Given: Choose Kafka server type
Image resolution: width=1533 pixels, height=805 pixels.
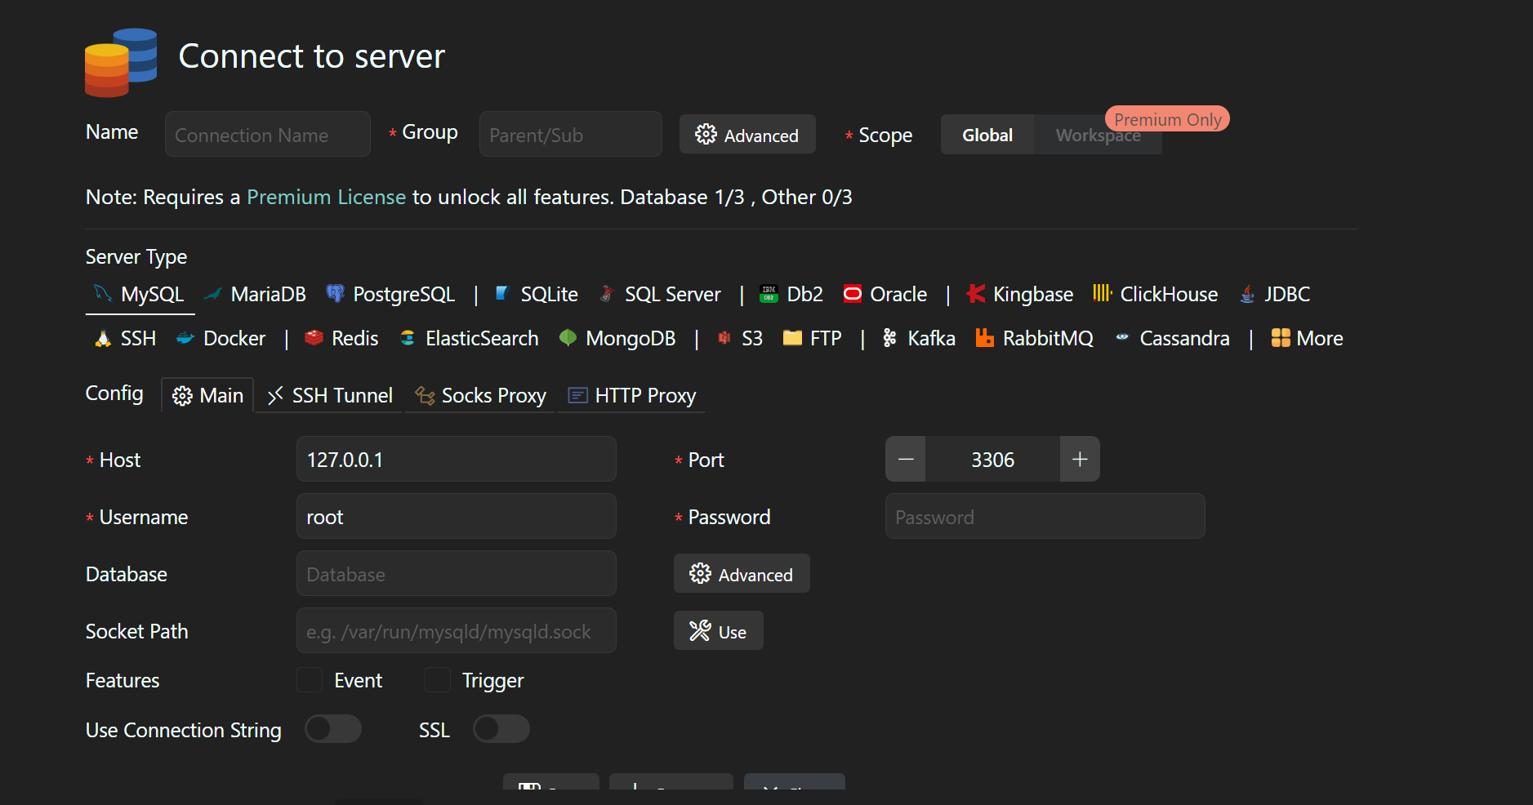Looking at the screenshot, I should (918, 339).
